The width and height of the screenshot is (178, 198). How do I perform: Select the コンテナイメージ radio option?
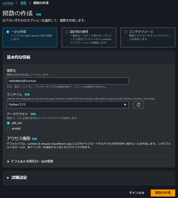point(126,32)
